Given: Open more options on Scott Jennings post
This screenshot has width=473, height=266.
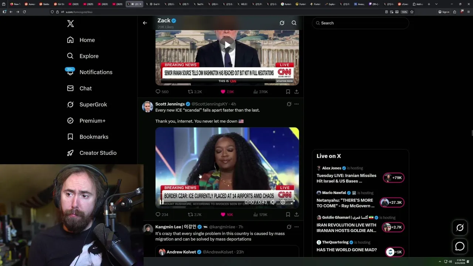Looking at the screenshot, I should pyautogui.click(x=296, y=104).
